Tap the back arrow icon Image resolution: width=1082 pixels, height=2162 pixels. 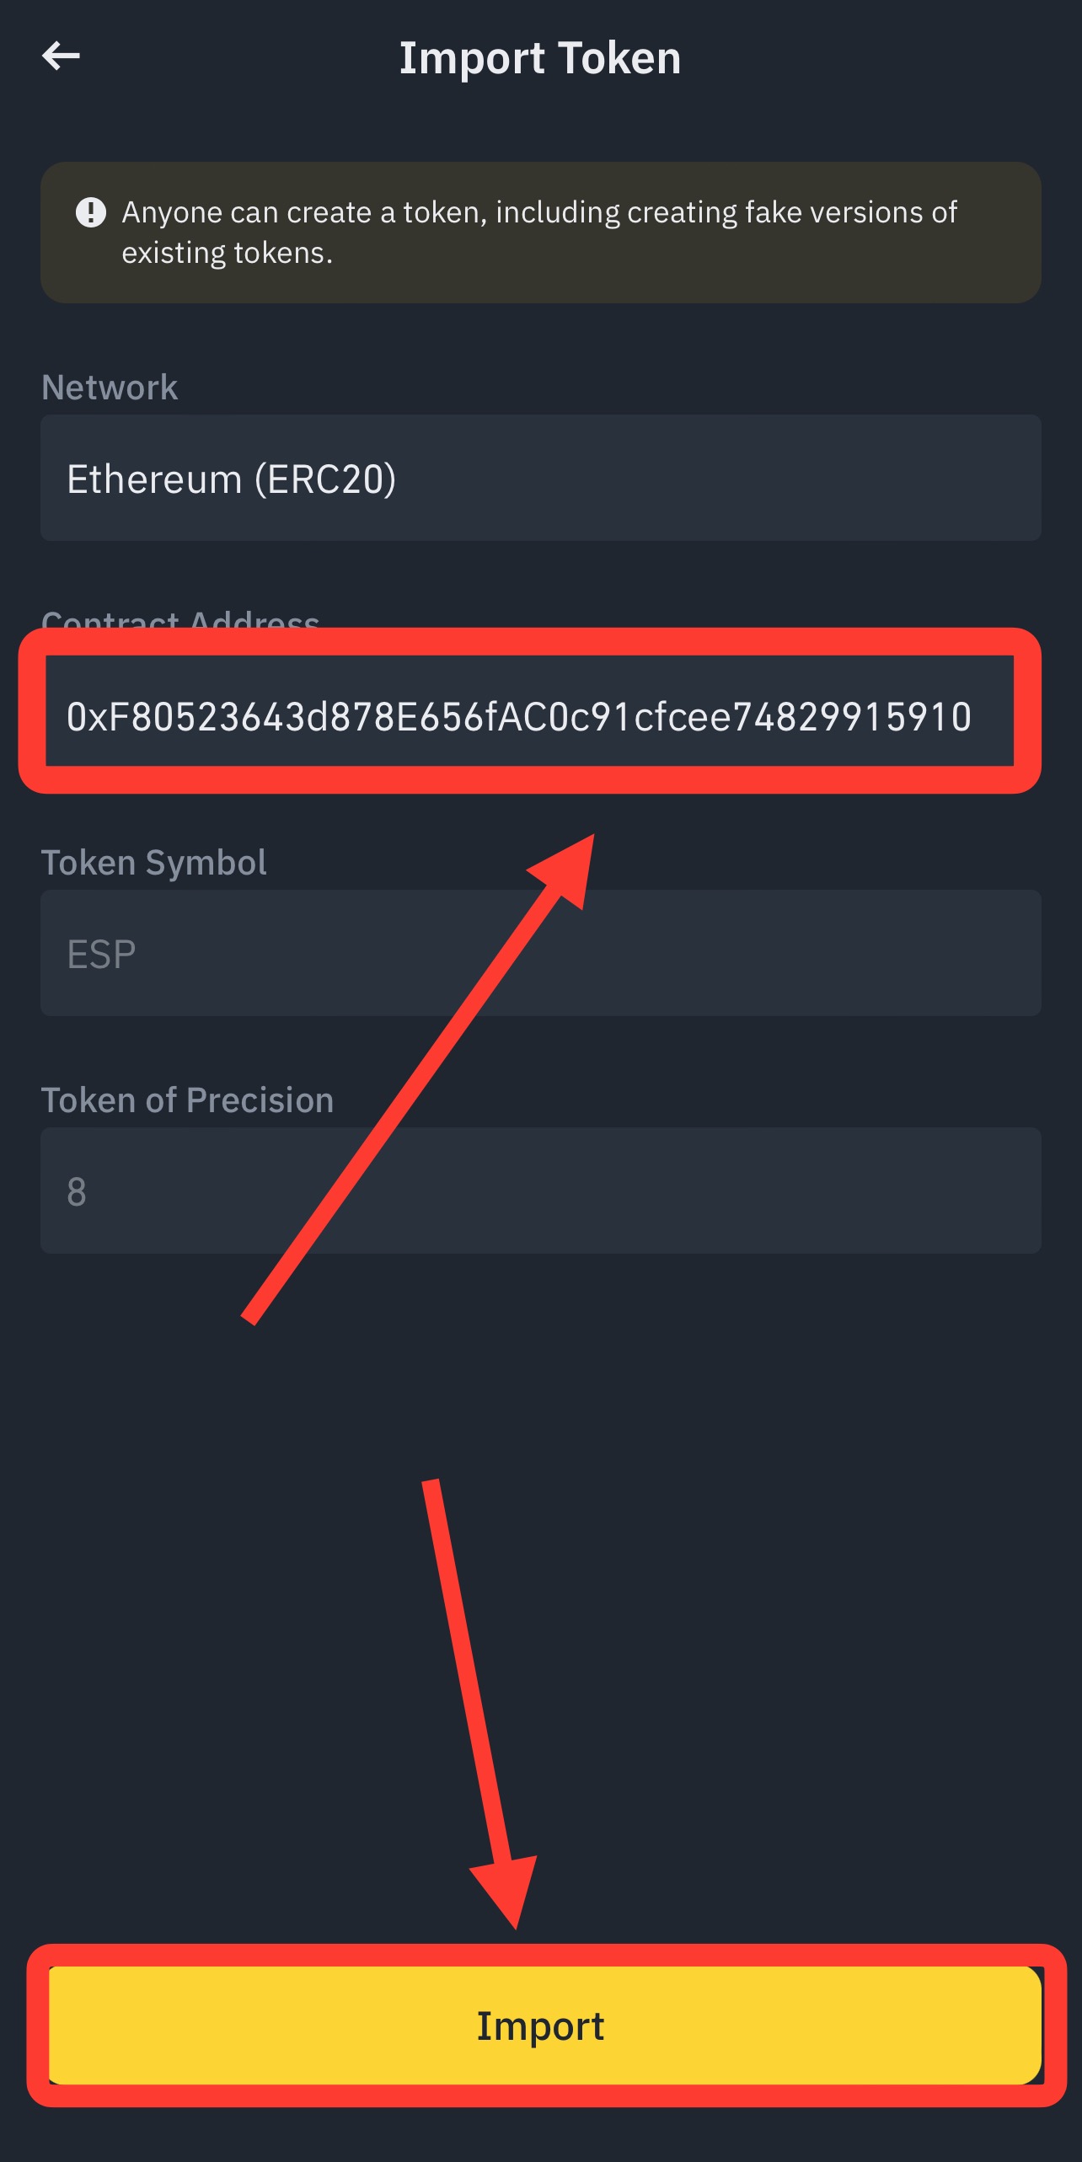[x=61, y=56]
